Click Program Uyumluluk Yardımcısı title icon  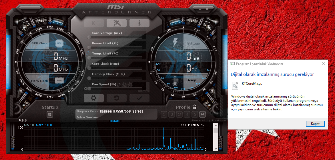tap(232, 64)
